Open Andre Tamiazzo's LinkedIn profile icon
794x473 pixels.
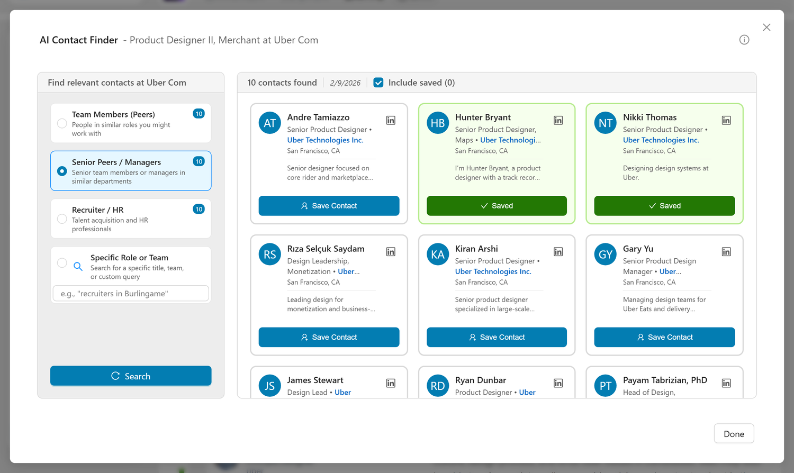click(391, 121)
